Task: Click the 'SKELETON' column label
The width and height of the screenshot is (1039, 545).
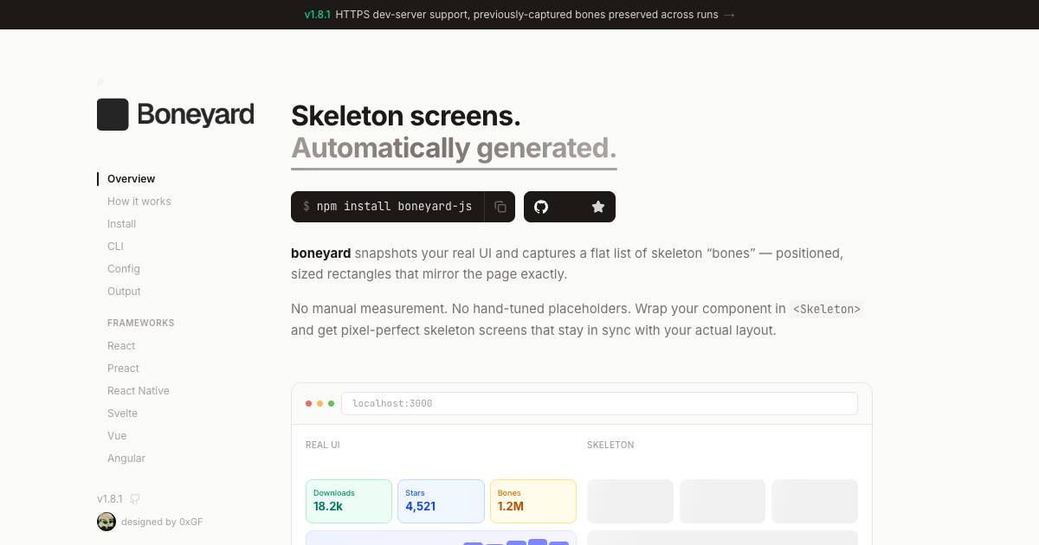Action: (x=610, y=445)
